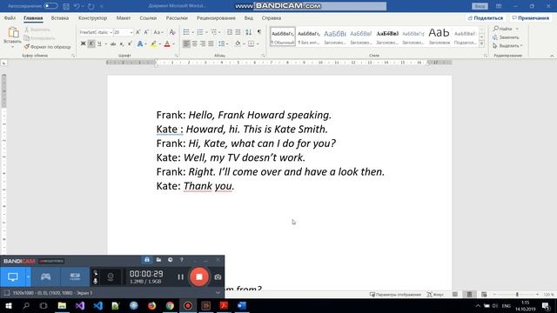This screenshot has height=313, width=557.
Task: Click the Заменить (Replace) button
Action: point(506,37)
